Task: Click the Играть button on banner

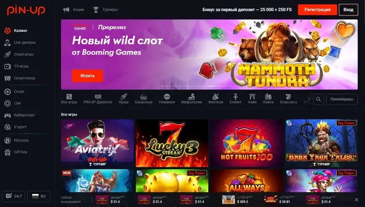Action: tap(88, 76)
